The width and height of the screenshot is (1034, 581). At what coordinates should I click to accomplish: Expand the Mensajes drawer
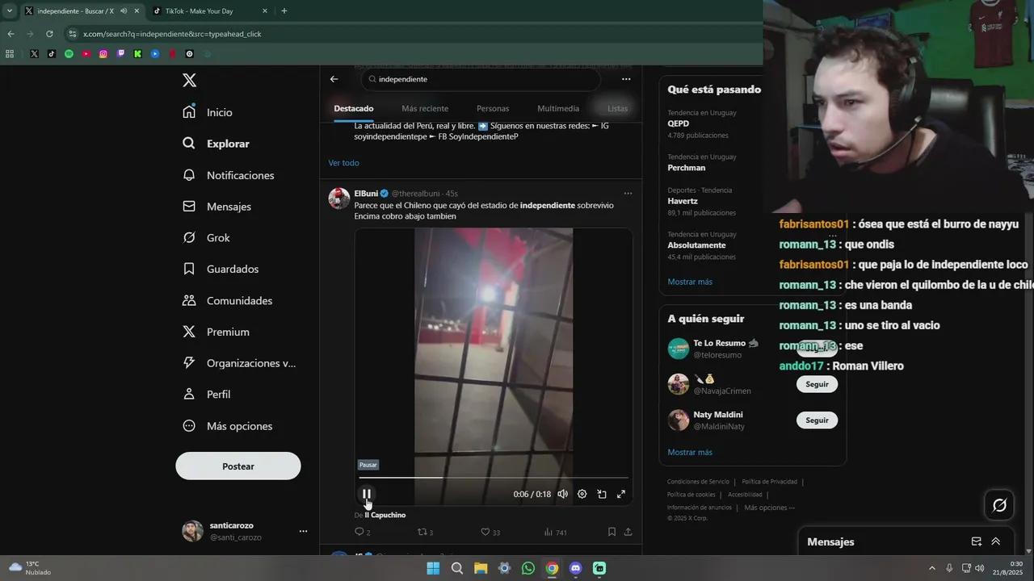[995, 541]
